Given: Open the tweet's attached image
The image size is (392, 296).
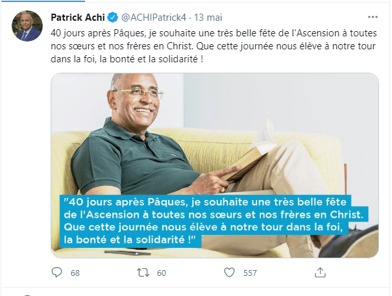Looking at the screenshot, I should click(x=215, y=166).
